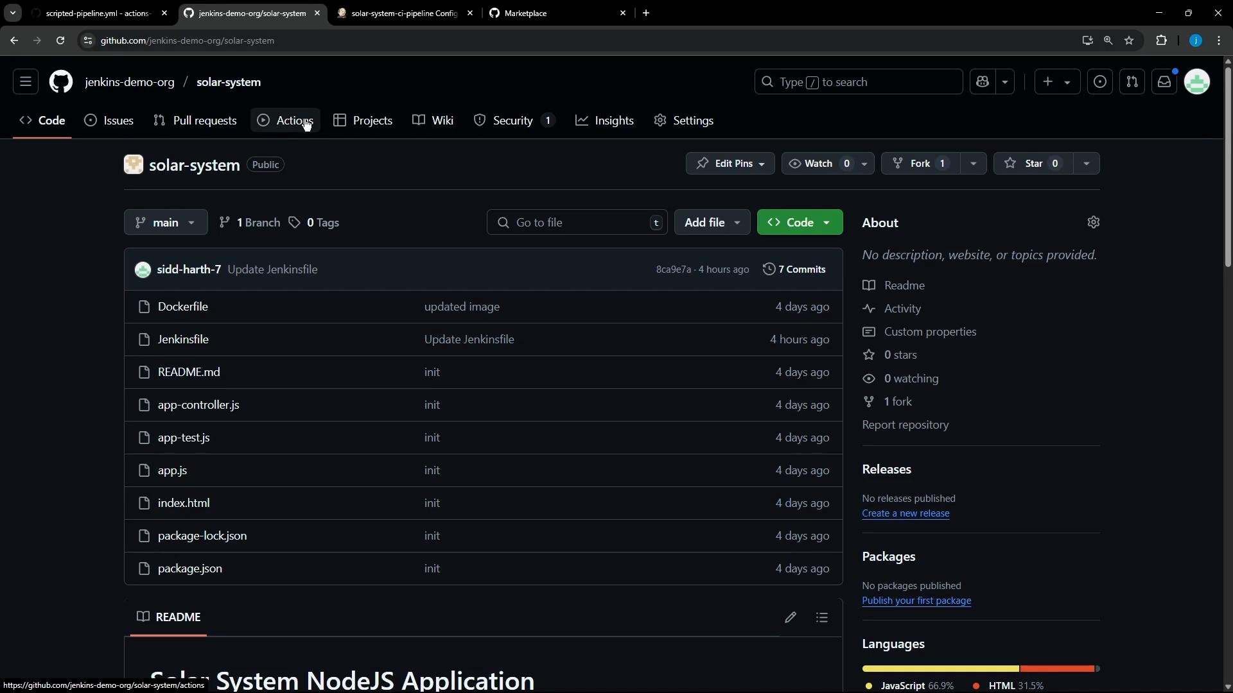Open the create new plus dropdown
Screen dimensions: 1233x693
pos(1057,81)
